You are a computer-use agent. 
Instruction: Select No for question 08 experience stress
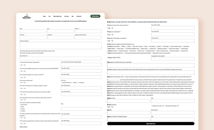24,100
